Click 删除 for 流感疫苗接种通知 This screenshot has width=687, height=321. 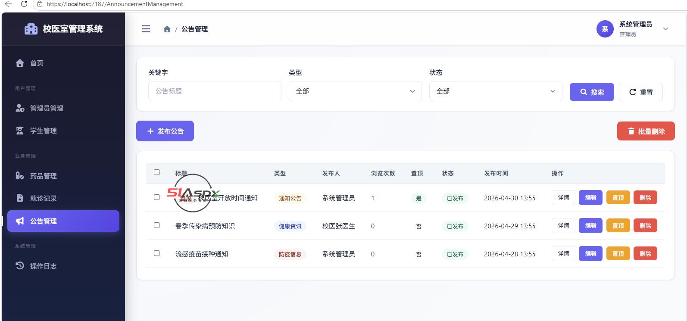645,254
